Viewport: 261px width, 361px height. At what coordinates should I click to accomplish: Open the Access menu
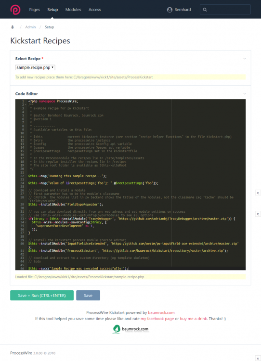94,10
